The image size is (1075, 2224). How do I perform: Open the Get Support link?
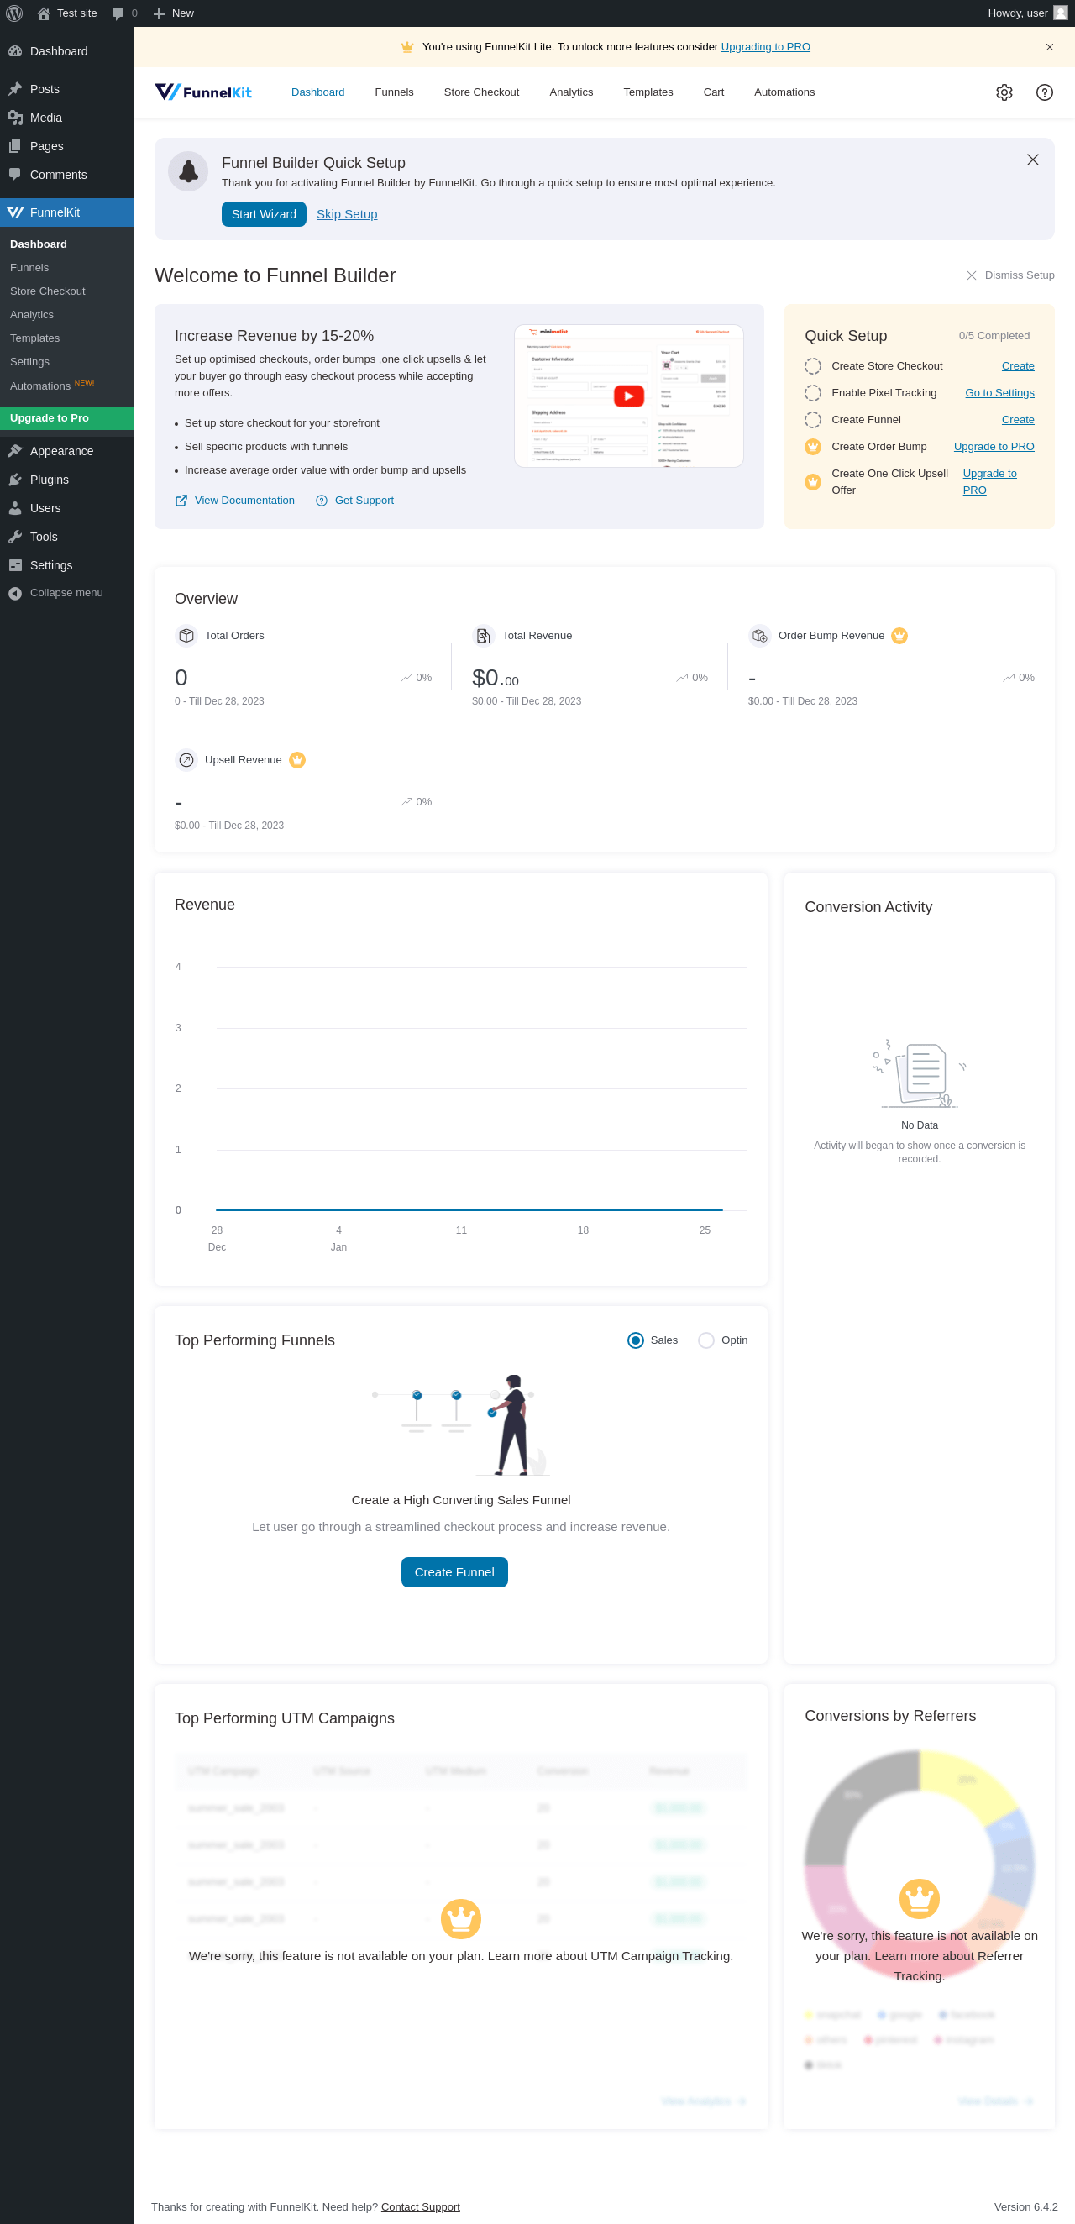click(355, 501)
